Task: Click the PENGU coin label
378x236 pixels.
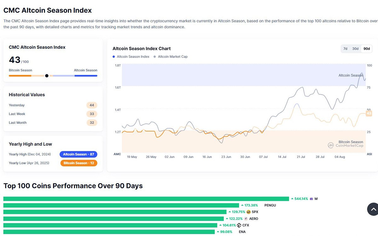Action: (x=270, y=205)
